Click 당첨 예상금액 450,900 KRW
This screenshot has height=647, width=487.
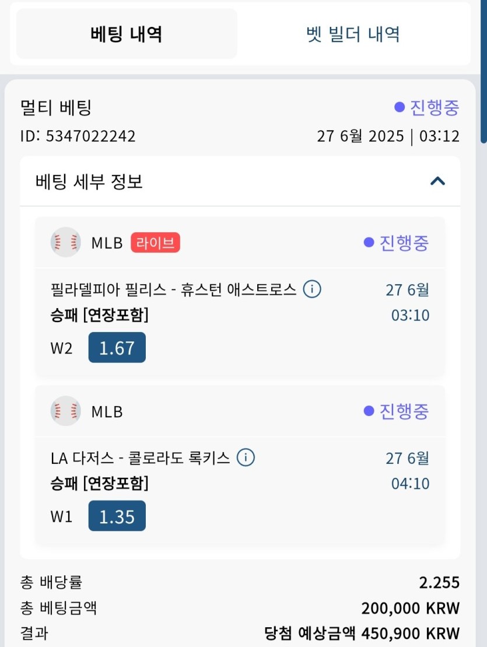point(362,633)
